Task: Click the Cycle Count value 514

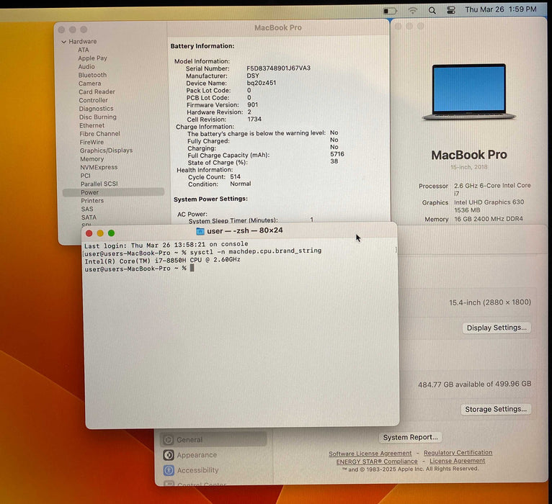Action: coord(235,176)
